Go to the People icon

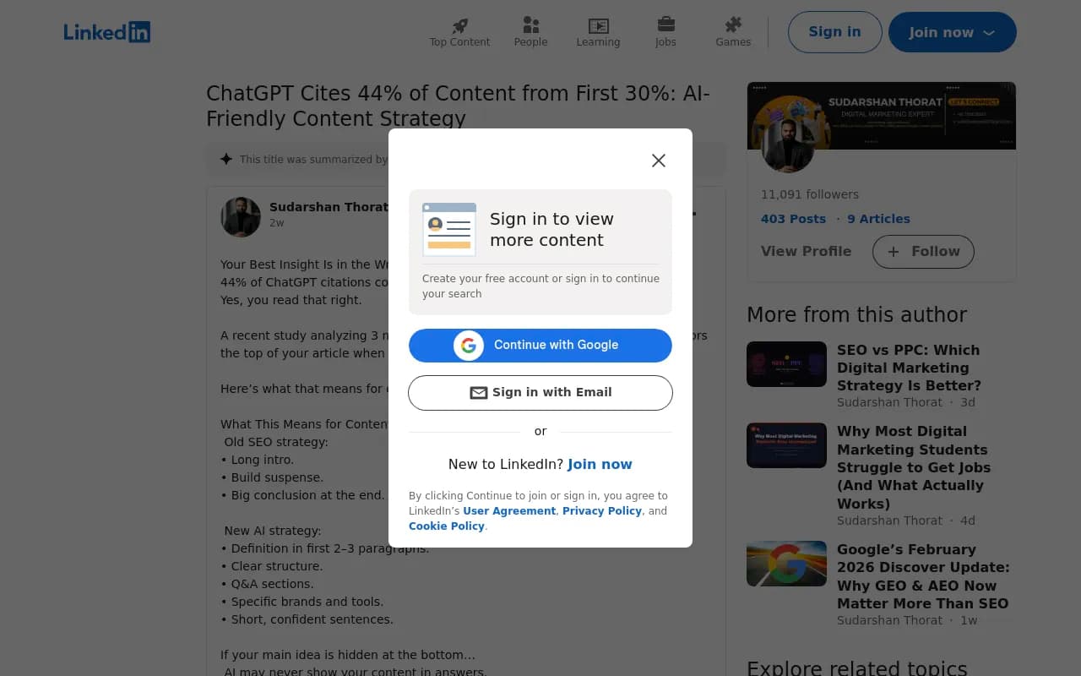tap(530, 25)
